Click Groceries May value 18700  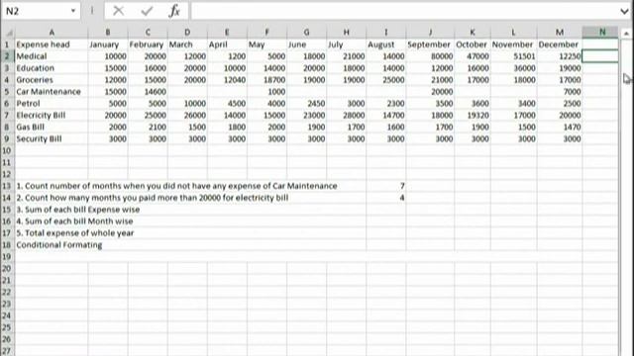pyautogui.click(x=266, y=80)
